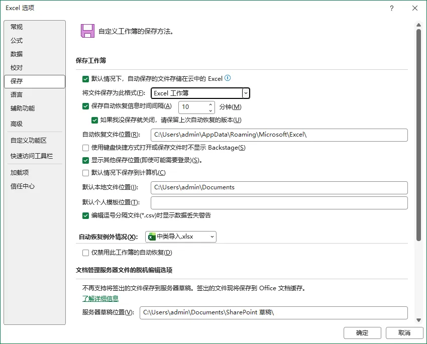Click the vertical scrollbar thumb
The width and height of the screenshot is (427, 344).
click(x=418, y=135)
